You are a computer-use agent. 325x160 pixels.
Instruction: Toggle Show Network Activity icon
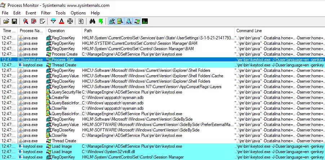(129, 21)
